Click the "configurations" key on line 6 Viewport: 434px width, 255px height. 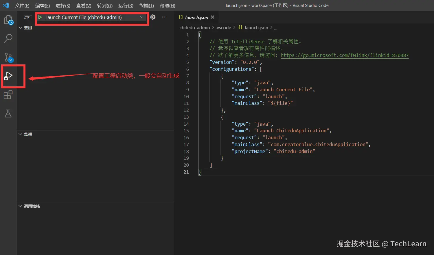[232, 69]
